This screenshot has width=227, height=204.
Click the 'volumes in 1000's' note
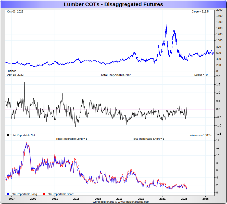[x=200, y=135]
